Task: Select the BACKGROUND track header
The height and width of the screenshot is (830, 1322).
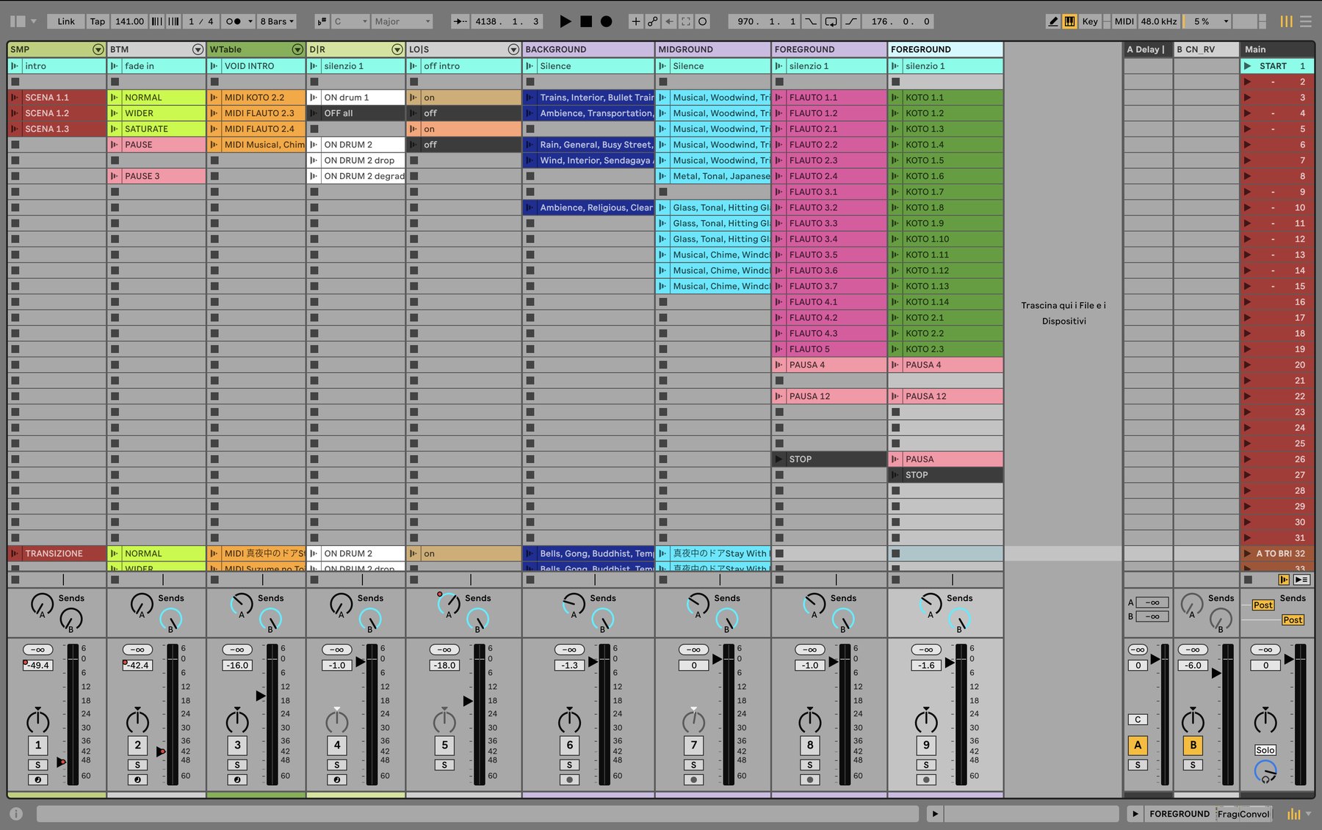Action: [588, 49]
